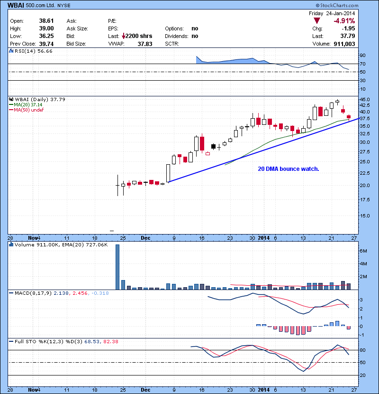Screen dimensions: 379x394
Task: Click the stochastic %D value 82.38
Action: 110,341
